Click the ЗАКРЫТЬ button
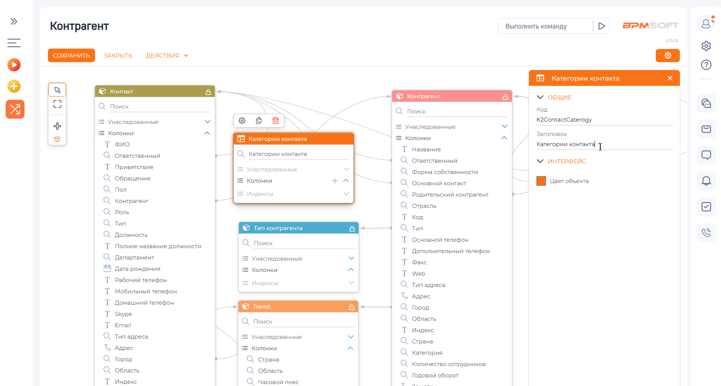 click(118, 55)
